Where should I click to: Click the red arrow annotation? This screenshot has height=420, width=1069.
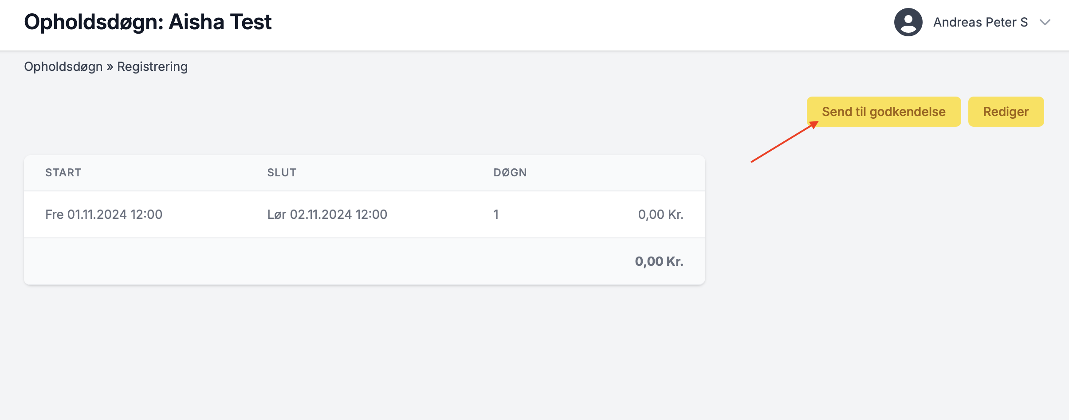coord(784,142)
